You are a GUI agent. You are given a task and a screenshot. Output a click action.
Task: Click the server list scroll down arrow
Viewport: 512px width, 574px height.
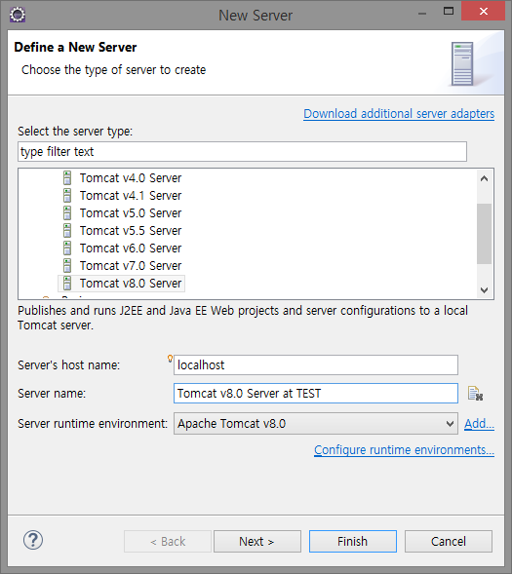tap(484, 290)
